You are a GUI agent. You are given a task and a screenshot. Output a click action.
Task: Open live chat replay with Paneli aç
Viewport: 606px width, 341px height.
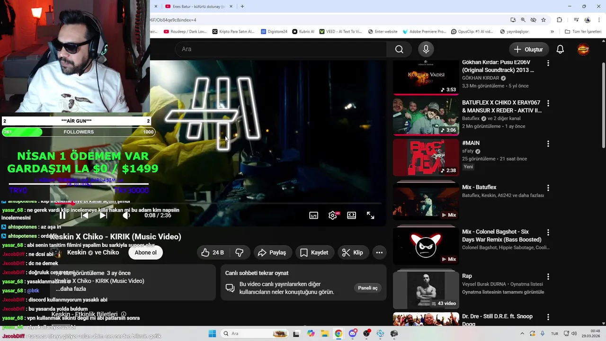(x=368, y=288)
